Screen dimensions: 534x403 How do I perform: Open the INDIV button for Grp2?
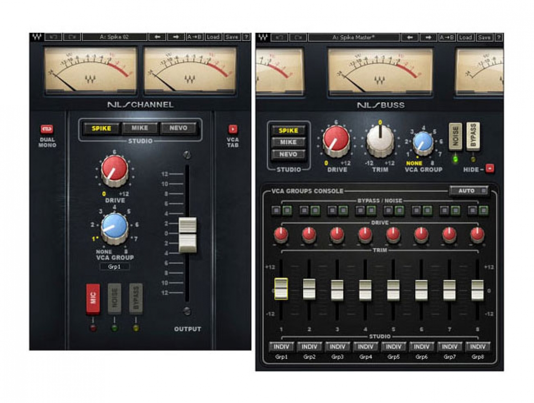[310, 347]
